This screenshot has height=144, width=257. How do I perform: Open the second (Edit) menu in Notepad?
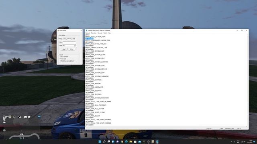coord(94,33)
